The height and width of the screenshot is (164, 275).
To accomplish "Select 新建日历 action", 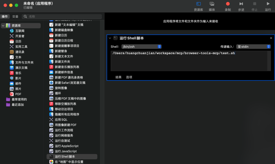I will [61, 35].
